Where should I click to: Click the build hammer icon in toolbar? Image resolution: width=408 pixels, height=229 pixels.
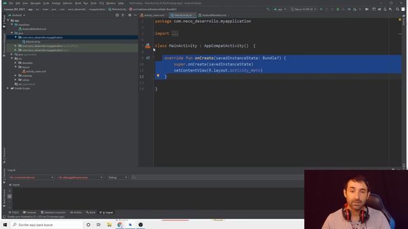tap(268, 9)
